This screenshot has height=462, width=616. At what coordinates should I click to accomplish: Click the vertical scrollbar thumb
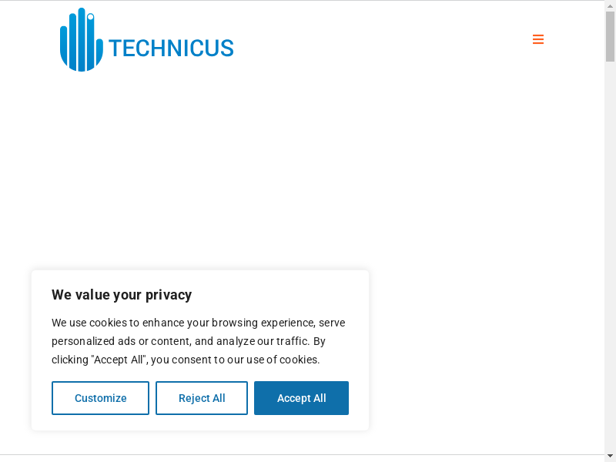(610, 36)
